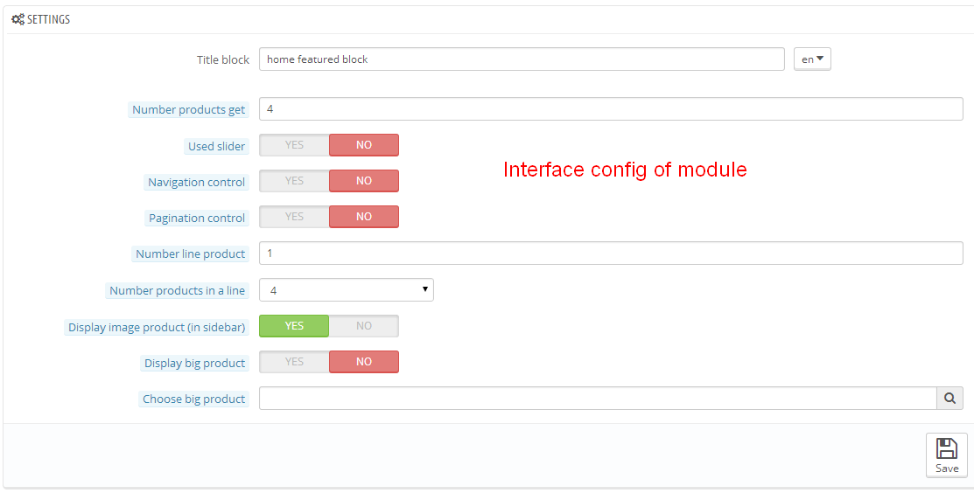This screenshot has height=493, width=974.
Task: Click the magnifier icon for big product search
Action: click(x=949, y=399)
